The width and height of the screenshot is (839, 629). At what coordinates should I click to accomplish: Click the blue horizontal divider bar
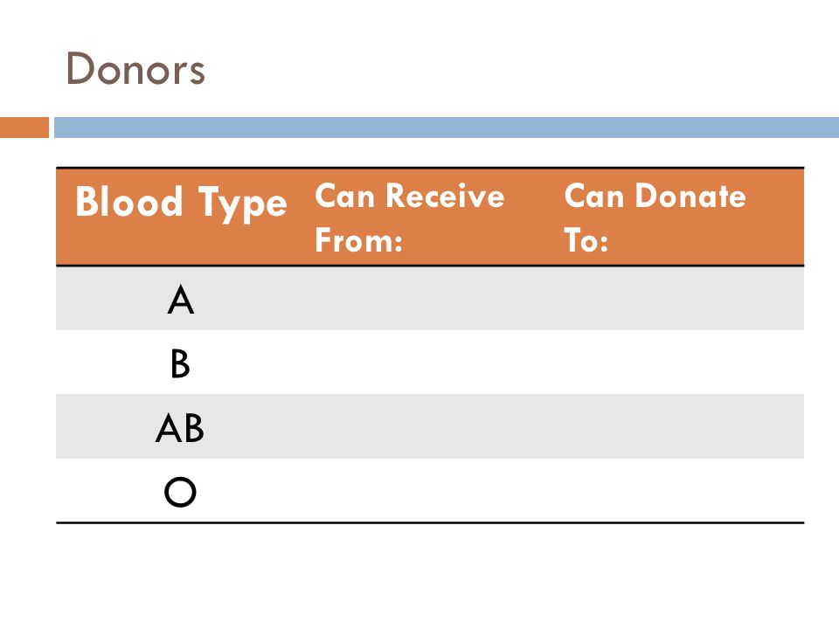click(x=447, y=128)
